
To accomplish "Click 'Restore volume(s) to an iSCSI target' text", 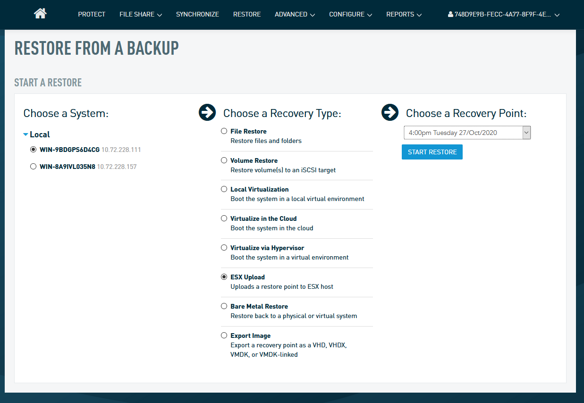I will coord(283,170).
